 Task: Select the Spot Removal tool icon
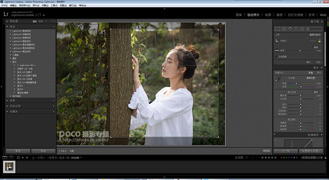[284, 29]
